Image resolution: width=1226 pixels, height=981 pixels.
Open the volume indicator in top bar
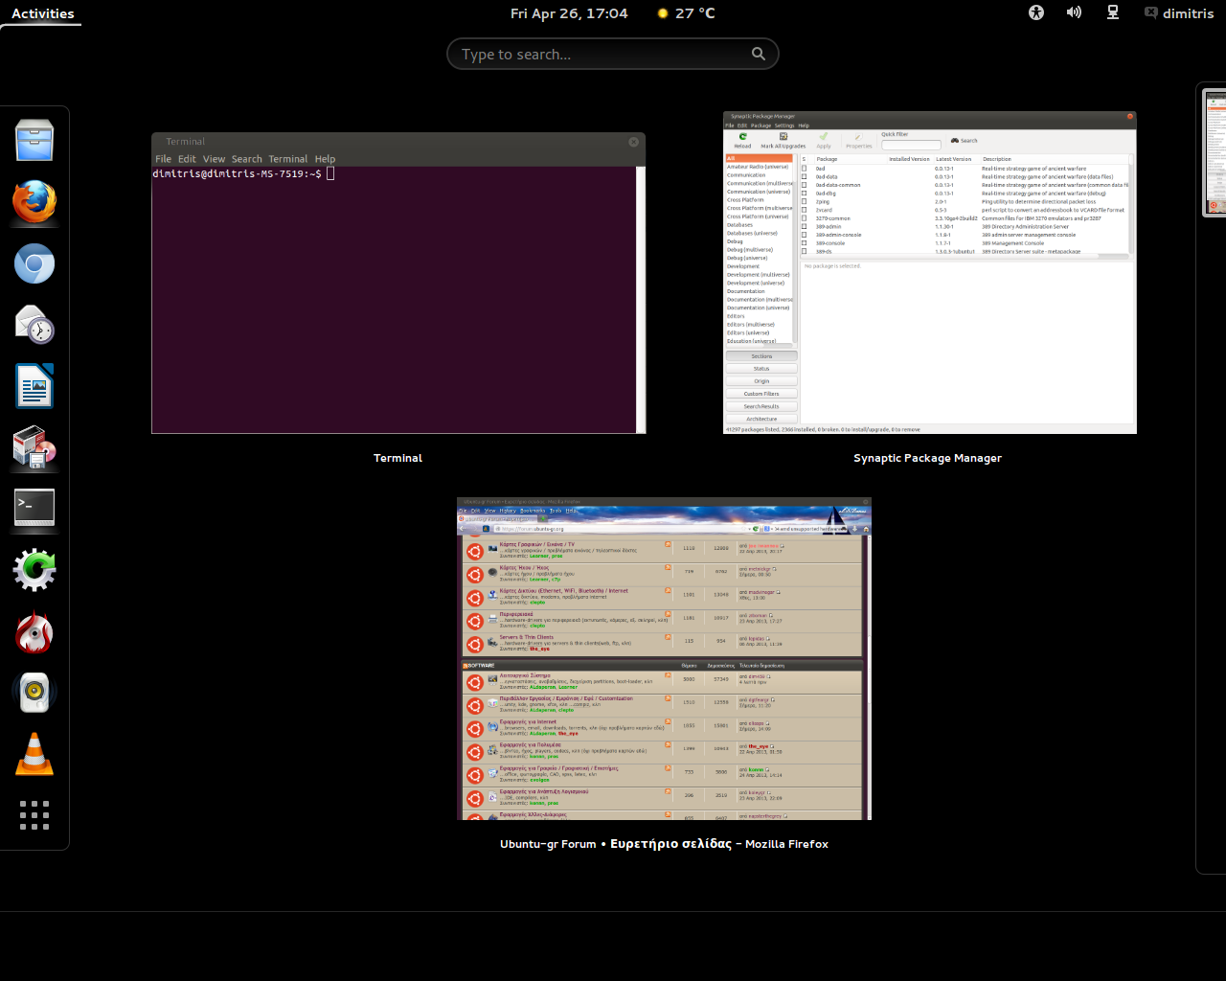[x=1074, y=13]
